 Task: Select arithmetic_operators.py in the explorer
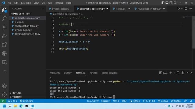pyautogui.click(x=27, y=18)
